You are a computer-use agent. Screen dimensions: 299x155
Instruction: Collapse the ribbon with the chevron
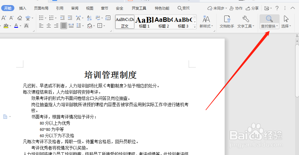pos(293,8)
